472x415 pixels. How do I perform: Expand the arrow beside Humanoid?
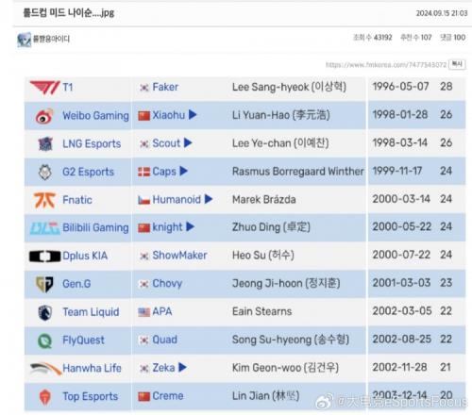(209, 199)
